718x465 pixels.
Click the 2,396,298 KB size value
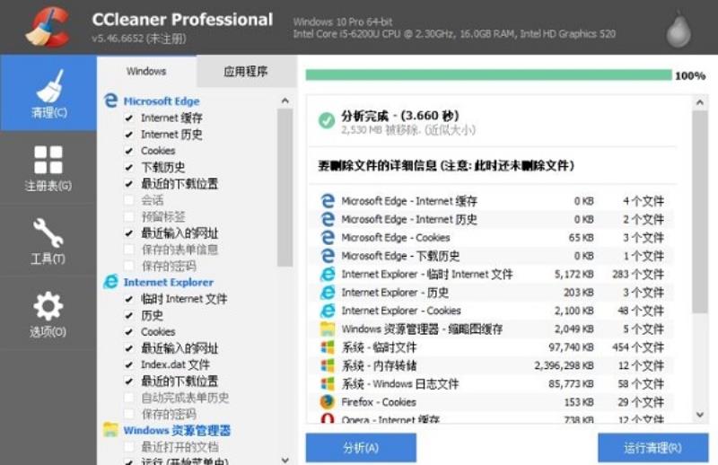click(565, 365)
